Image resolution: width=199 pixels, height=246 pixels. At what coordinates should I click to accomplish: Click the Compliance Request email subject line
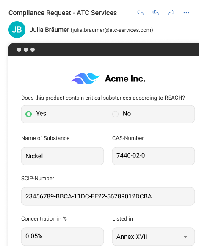pyautogui.click(x=63, y=13)
